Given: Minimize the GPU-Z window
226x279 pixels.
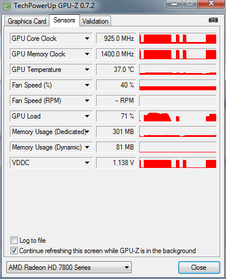Looking at the screenshot, I should point(174,3).
